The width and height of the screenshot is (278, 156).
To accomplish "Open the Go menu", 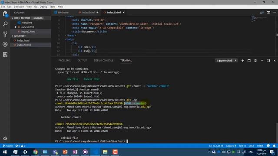I will coord(36,7).
